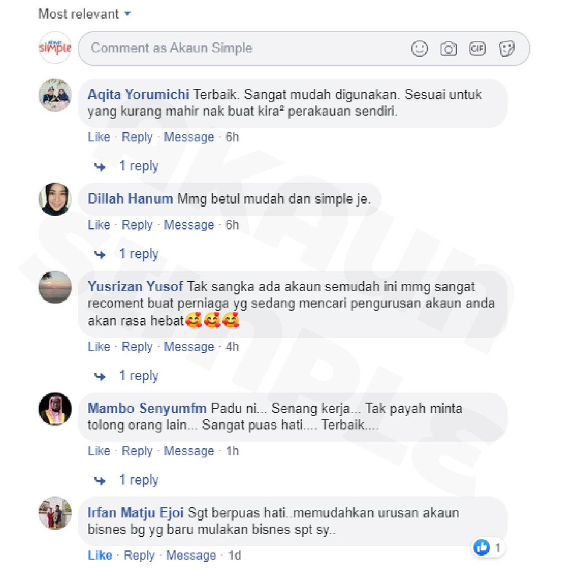Open the Most relevant sorting dropdown

[84, 14]
